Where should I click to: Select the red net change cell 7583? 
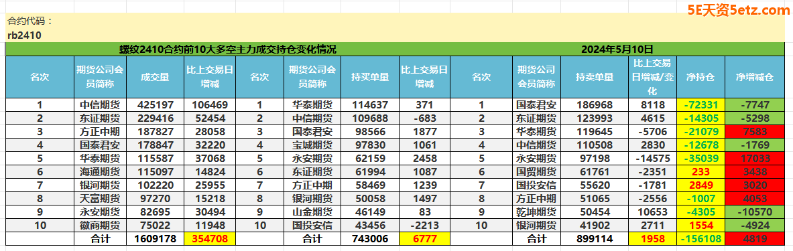[755, 132]
